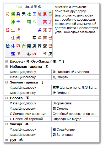This screenshot has height=146, width=103.
Task: Click '死 Смерть' under Ворота section
Action: (x=60, y=109)
